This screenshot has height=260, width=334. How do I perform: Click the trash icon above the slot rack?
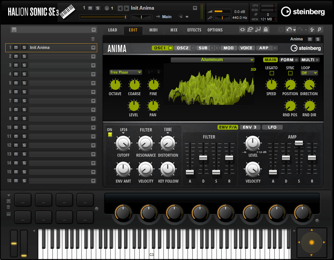tap(93, 39)
